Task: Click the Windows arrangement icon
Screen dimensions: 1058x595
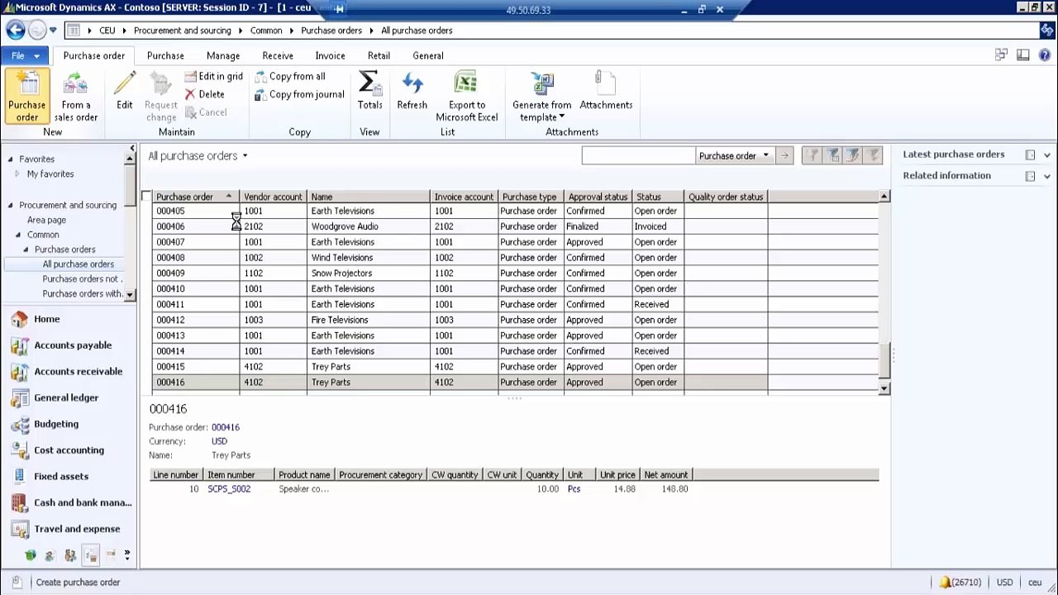Action: [1001, 55]
